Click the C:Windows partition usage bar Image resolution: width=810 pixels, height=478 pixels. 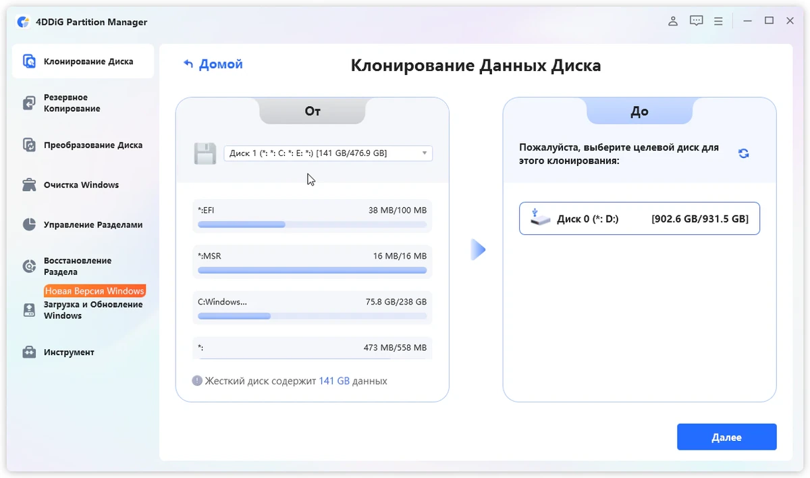pyautogui.click(x=312, y=316)
